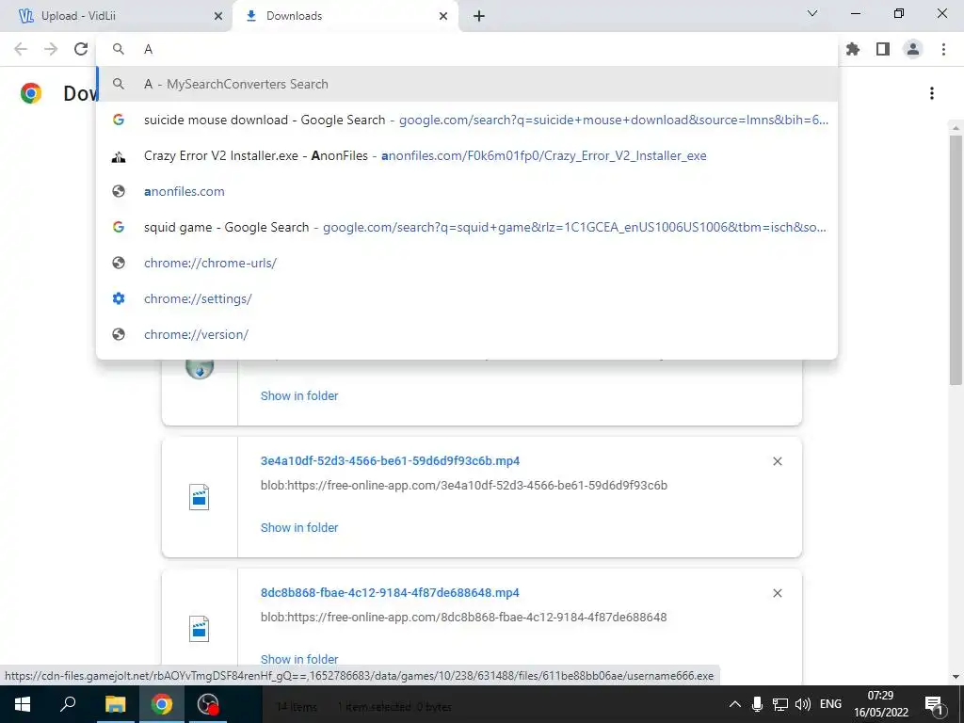Reload the Downloads page
Viewport: 964px width, 723px height.
click(x=81, y=49)
